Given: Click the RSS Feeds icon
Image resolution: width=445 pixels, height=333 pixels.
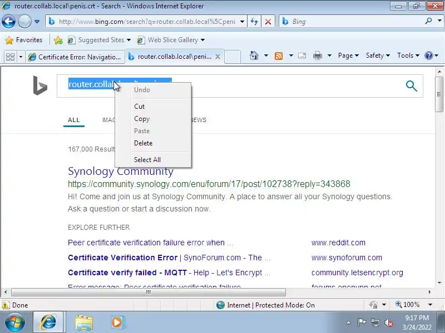Looking at the screenshot, I should tap(279, 56).
